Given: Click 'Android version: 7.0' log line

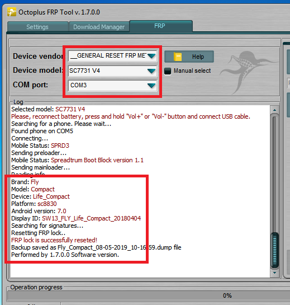Looking at the screenshot, I should tap(39, 211).
